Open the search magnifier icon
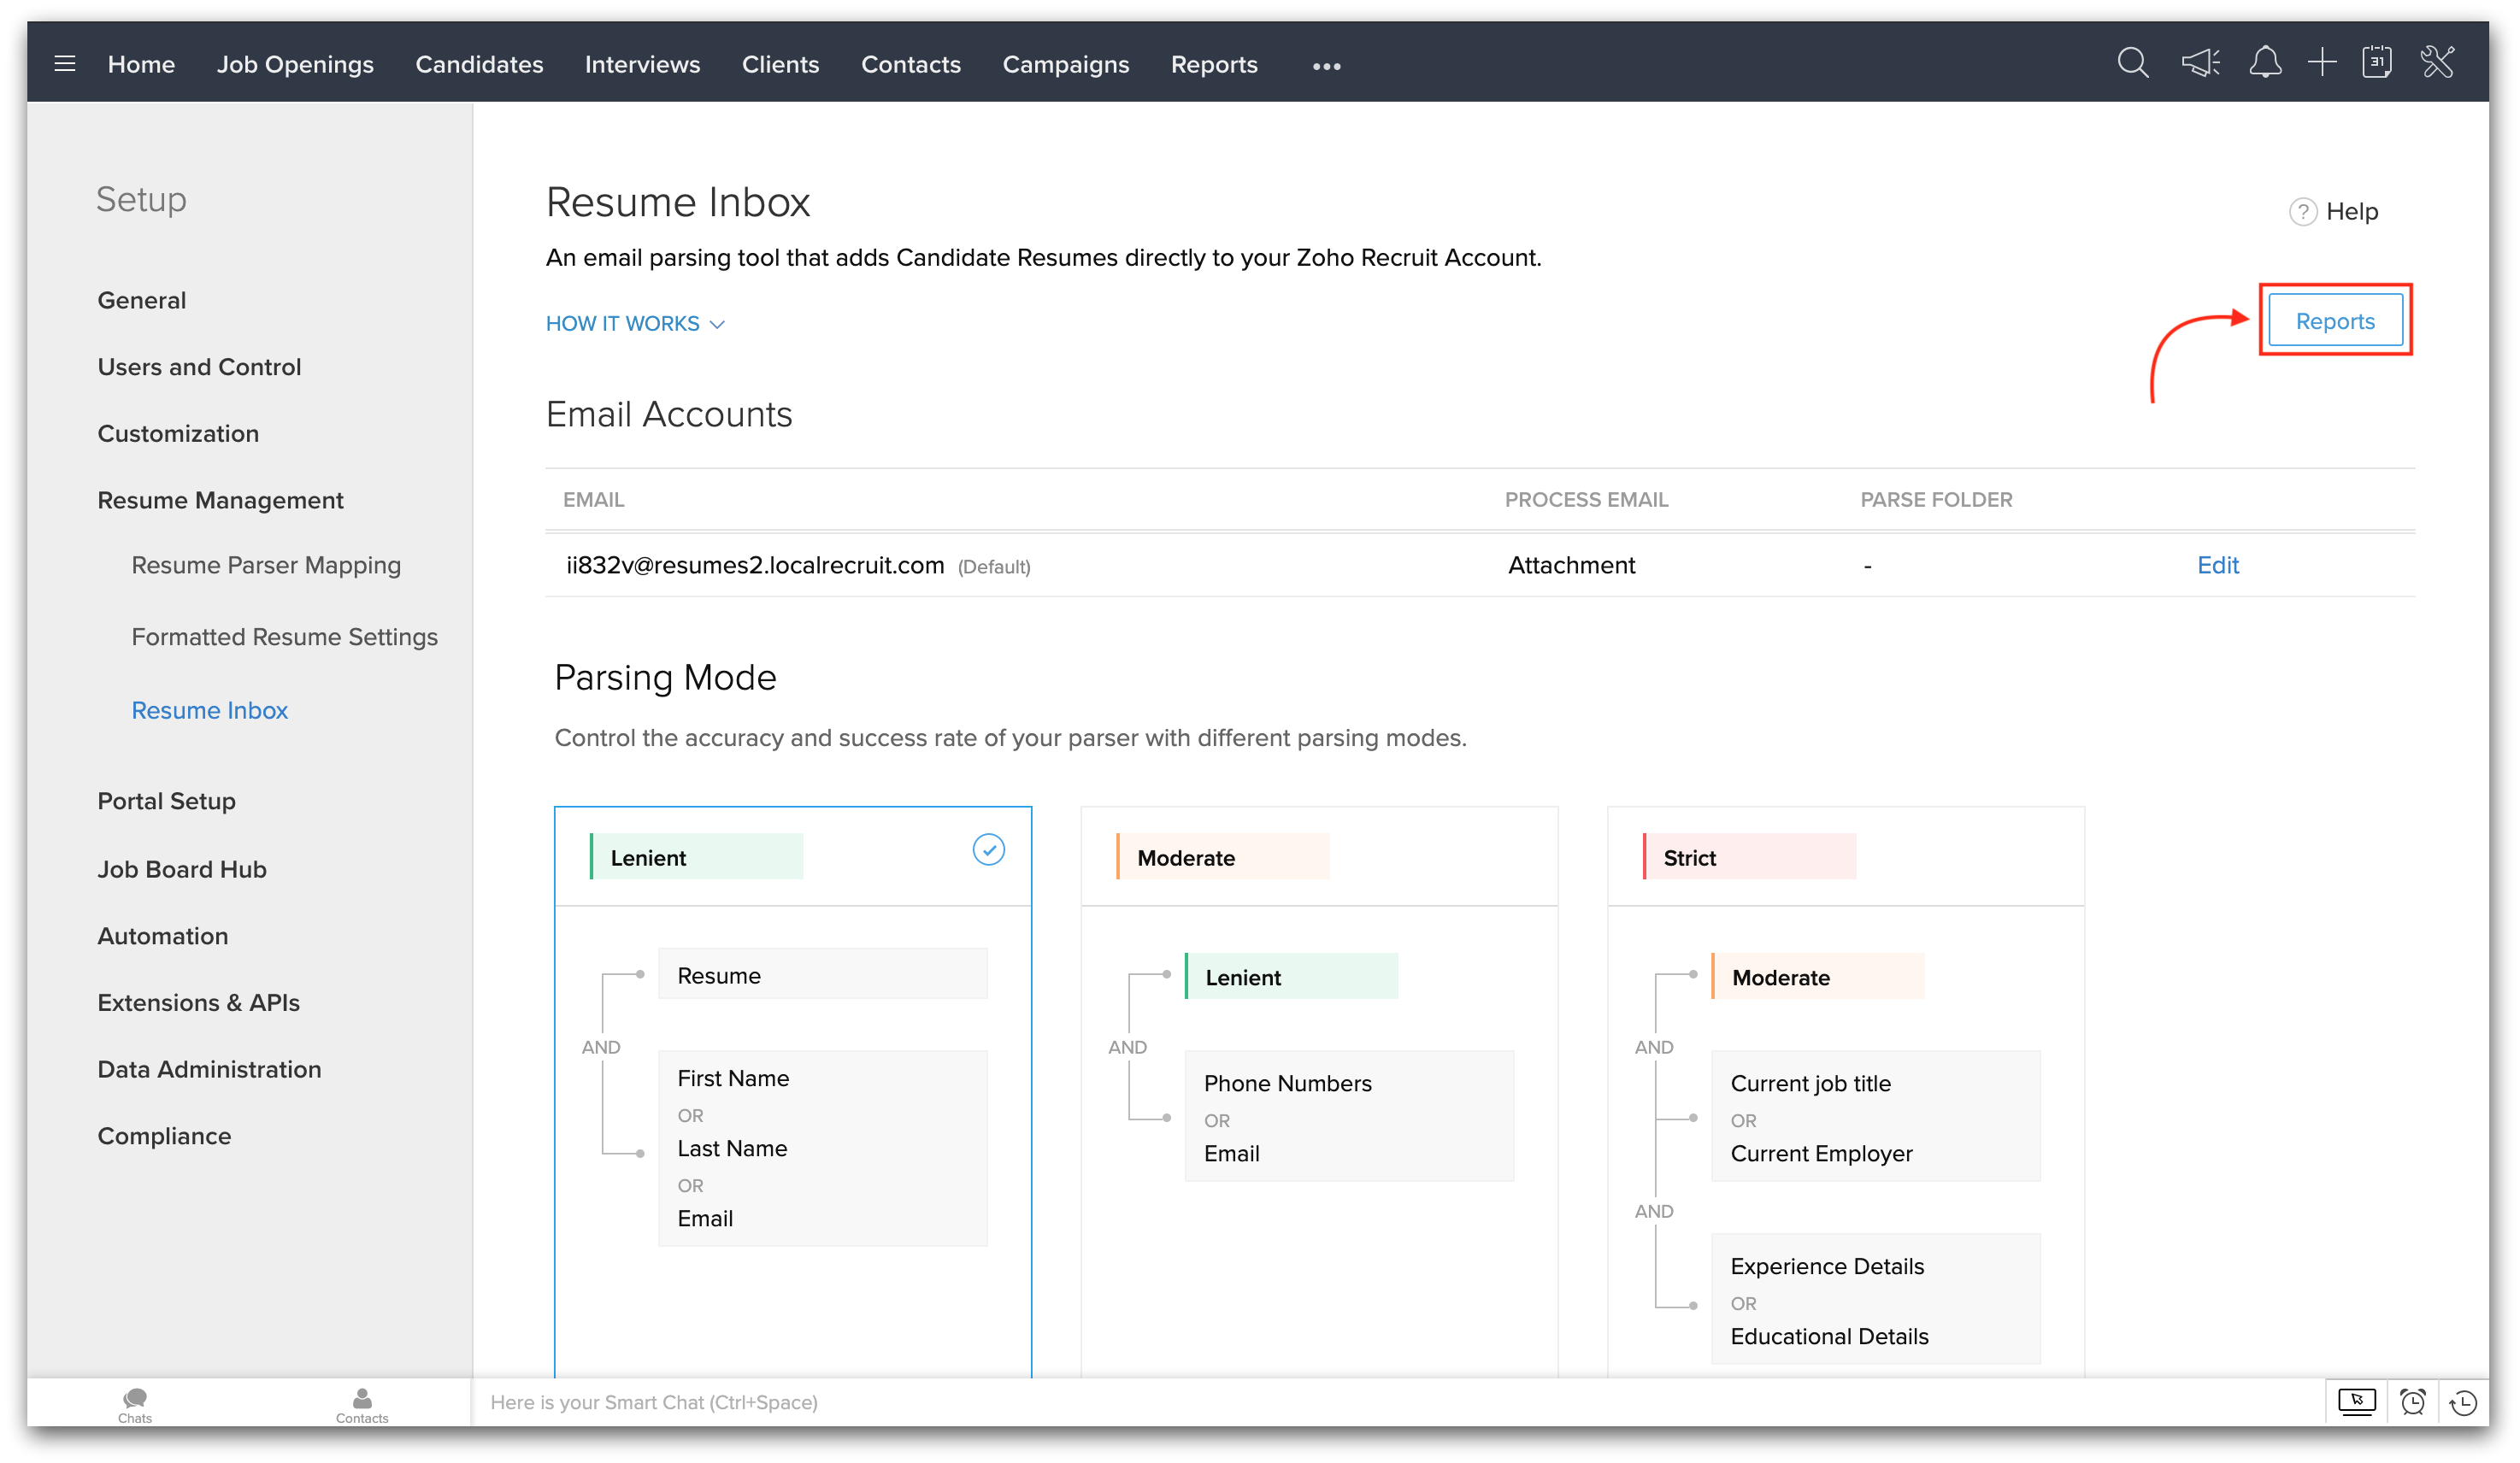2520x1463 pixels. [2132, 63]
